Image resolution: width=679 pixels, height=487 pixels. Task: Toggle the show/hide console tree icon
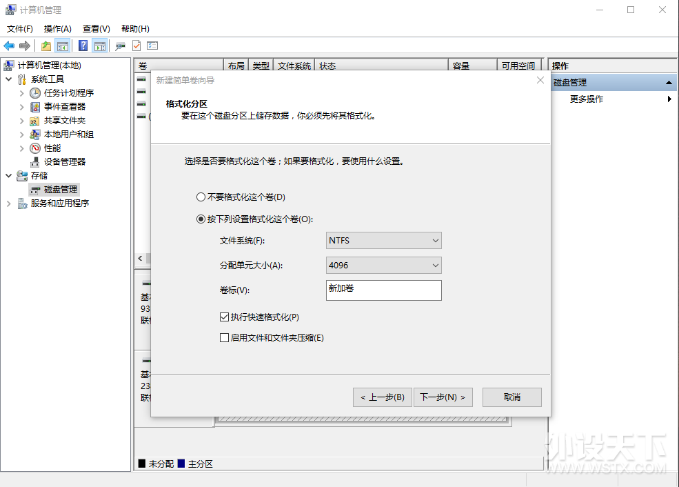point(63,46)
